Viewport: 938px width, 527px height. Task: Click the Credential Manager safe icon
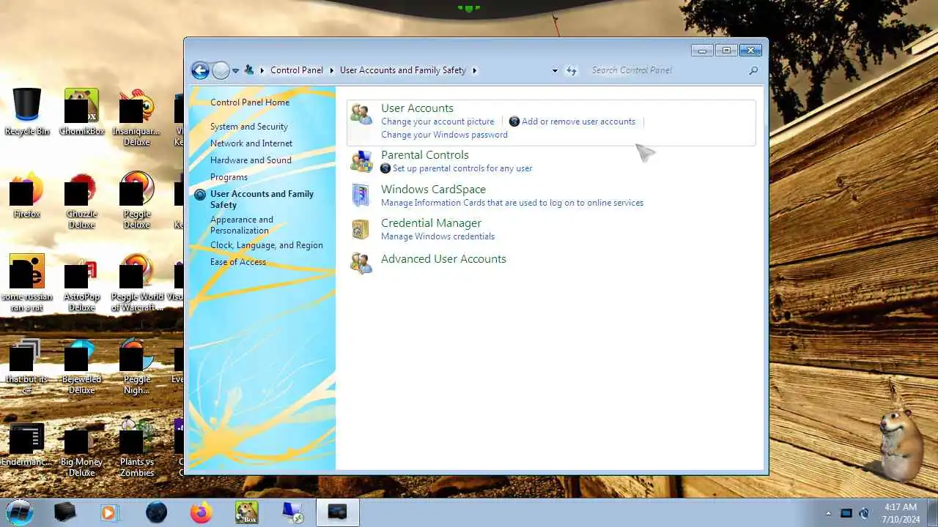coord(361,229)
